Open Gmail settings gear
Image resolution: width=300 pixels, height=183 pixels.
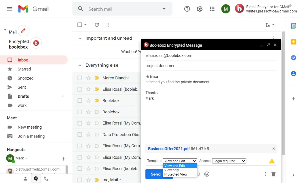click(199, 9)
